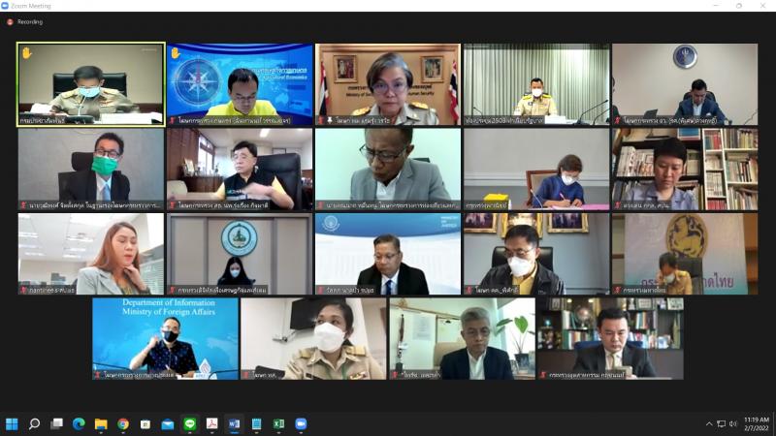
Task: Select the tile of the officer in front of curtains
Action: tap(536, 84)
